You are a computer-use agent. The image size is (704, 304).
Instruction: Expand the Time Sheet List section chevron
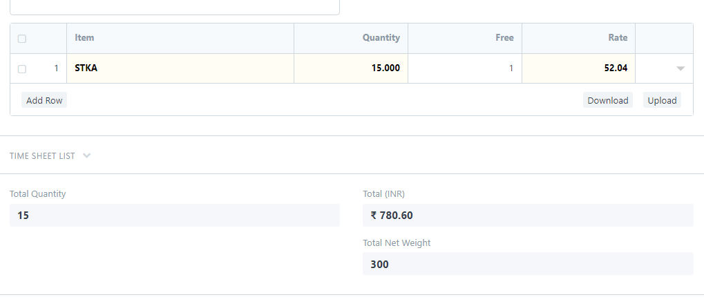86,156
